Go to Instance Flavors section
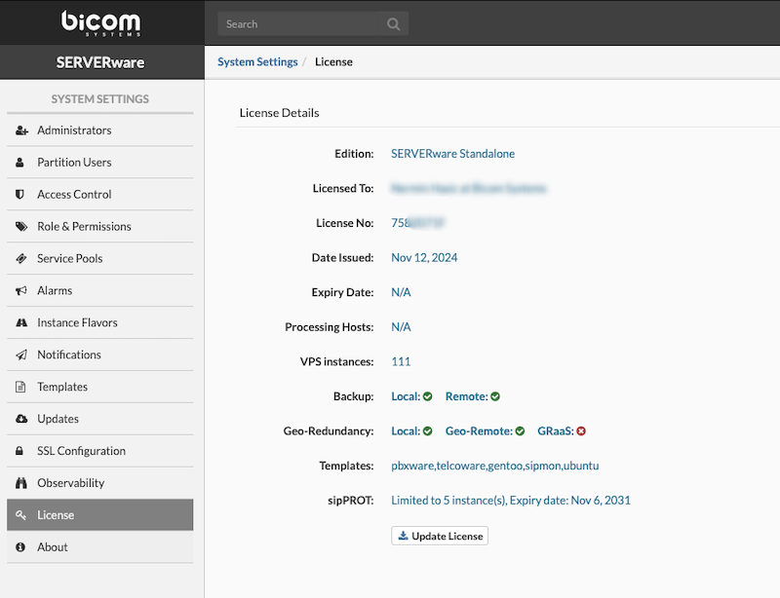 (x=77, y=323)
